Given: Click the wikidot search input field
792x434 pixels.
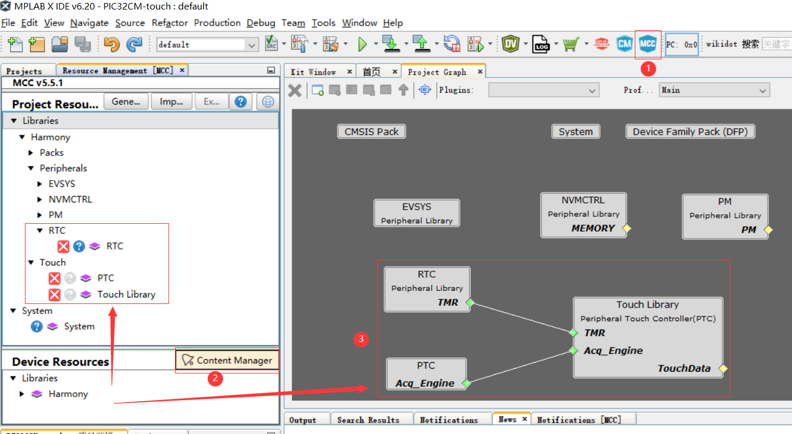Looking at the screenshot, I should [777, 44].
